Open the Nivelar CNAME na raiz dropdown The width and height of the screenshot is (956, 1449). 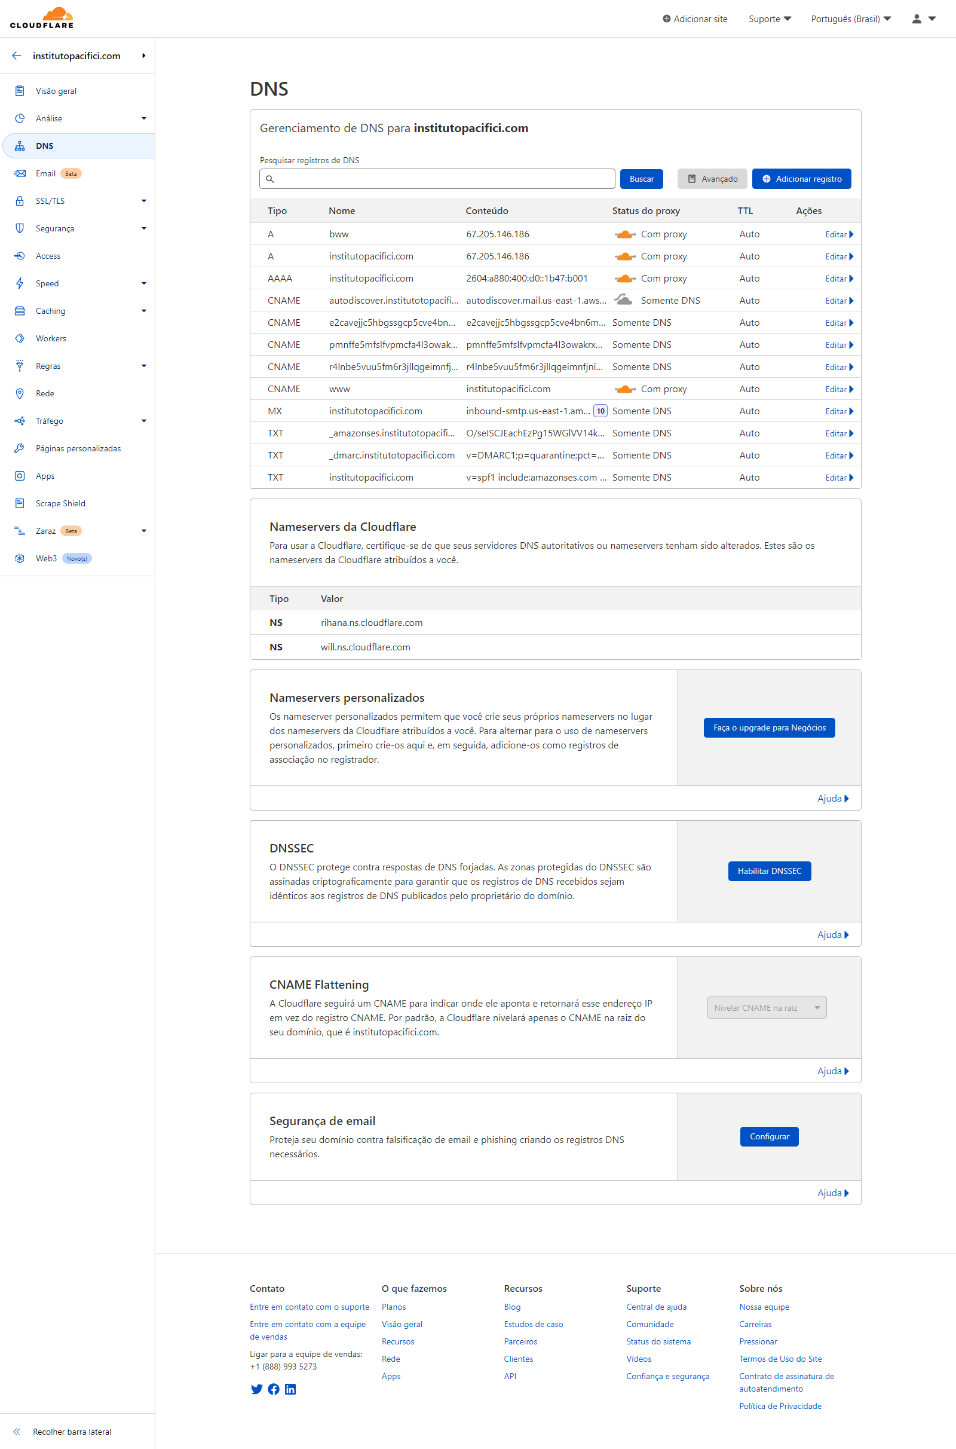(767, 1007)
